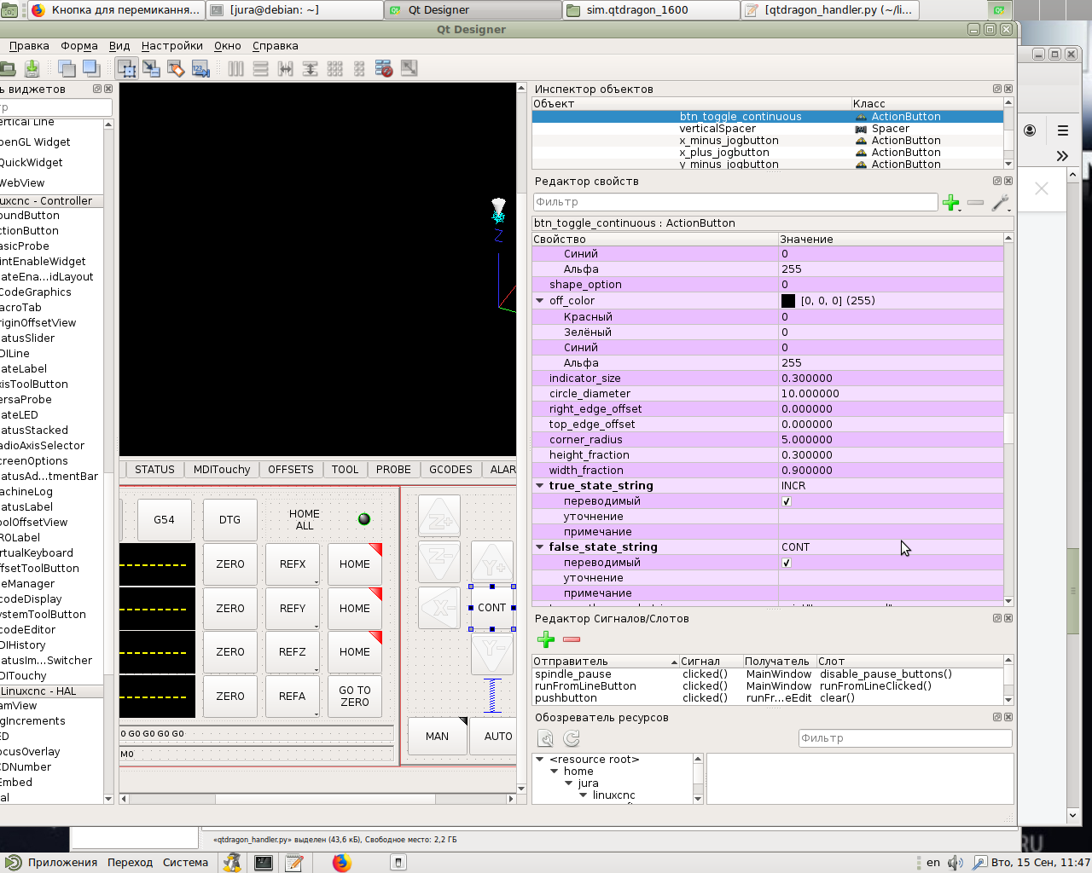This screenshot has width=1092, height=873.
Task: Toggle translatable checkbox under false_state_string
Action: click(x=787, y=563)
